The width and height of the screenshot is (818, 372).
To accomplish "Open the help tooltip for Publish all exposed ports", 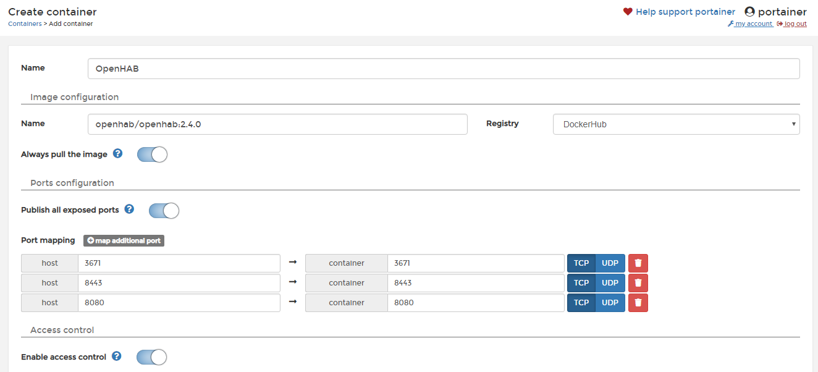I will (129, 209).
